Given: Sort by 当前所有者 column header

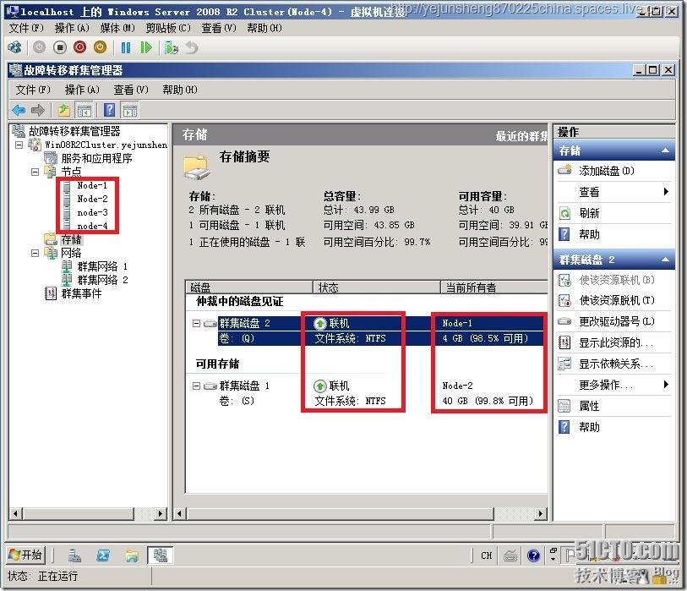Looking at the screenshot, I should (x=494, y=287).
